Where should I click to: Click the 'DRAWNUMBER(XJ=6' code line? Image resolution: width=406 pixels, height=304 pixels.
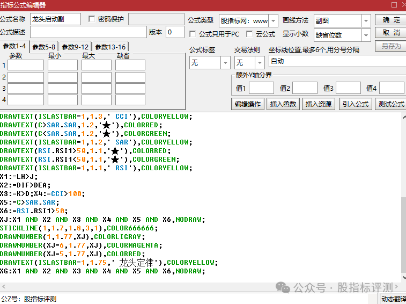tap(81, 245)
